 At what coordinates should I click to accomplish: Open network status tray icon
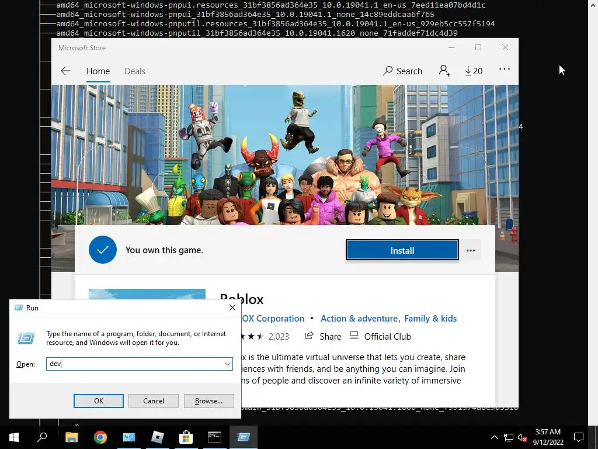tap(509, 437)
